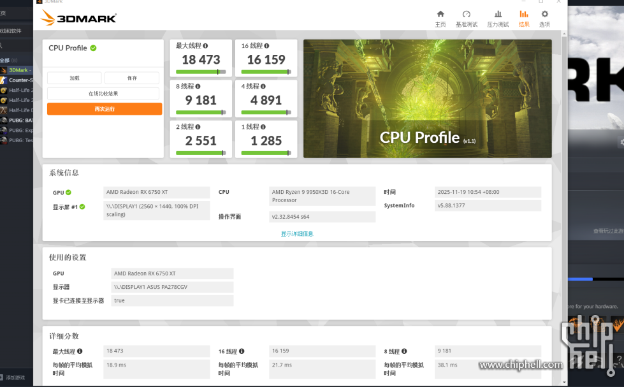This screenshot has width=624, height=387.
Task: Click info icon next to 1 线程 score card
Action: tap(263, 127)
